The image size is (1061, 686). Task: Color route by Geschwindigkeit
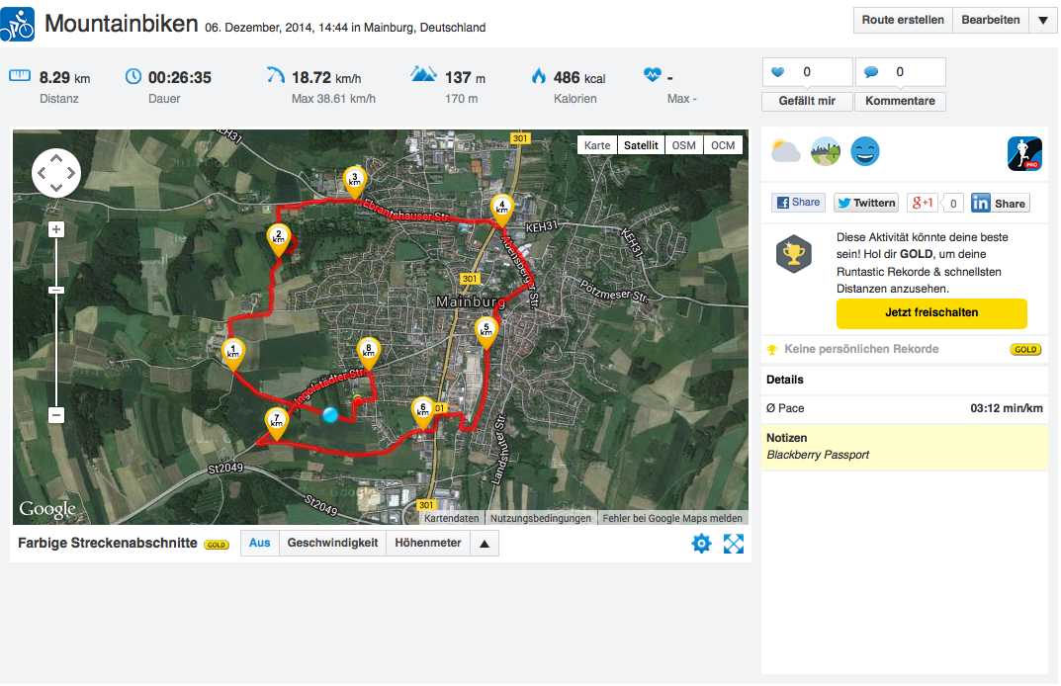coord(332,544)
